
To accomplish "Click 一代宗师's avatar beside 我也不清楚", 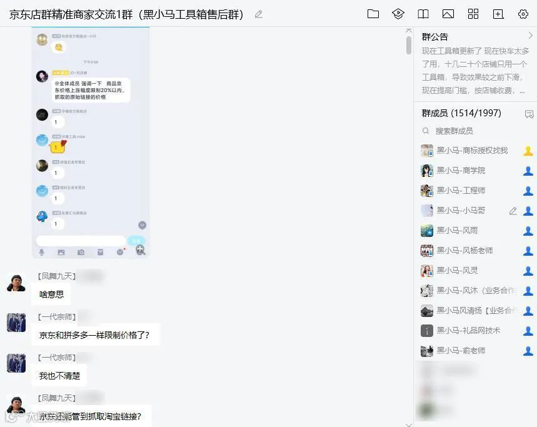I will click(x=16, y=363).
